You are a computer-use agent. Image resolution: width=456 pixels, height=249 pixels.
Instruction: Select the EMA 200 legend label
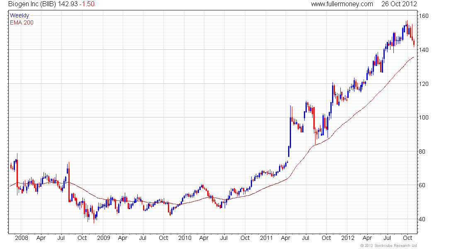22,22
